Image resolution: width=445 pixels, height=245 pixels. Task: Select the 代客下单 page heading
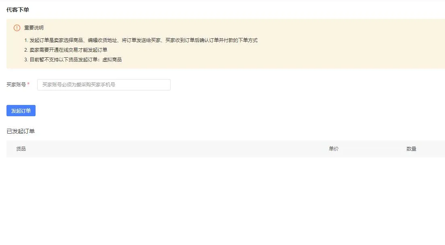tap(18, 10)
